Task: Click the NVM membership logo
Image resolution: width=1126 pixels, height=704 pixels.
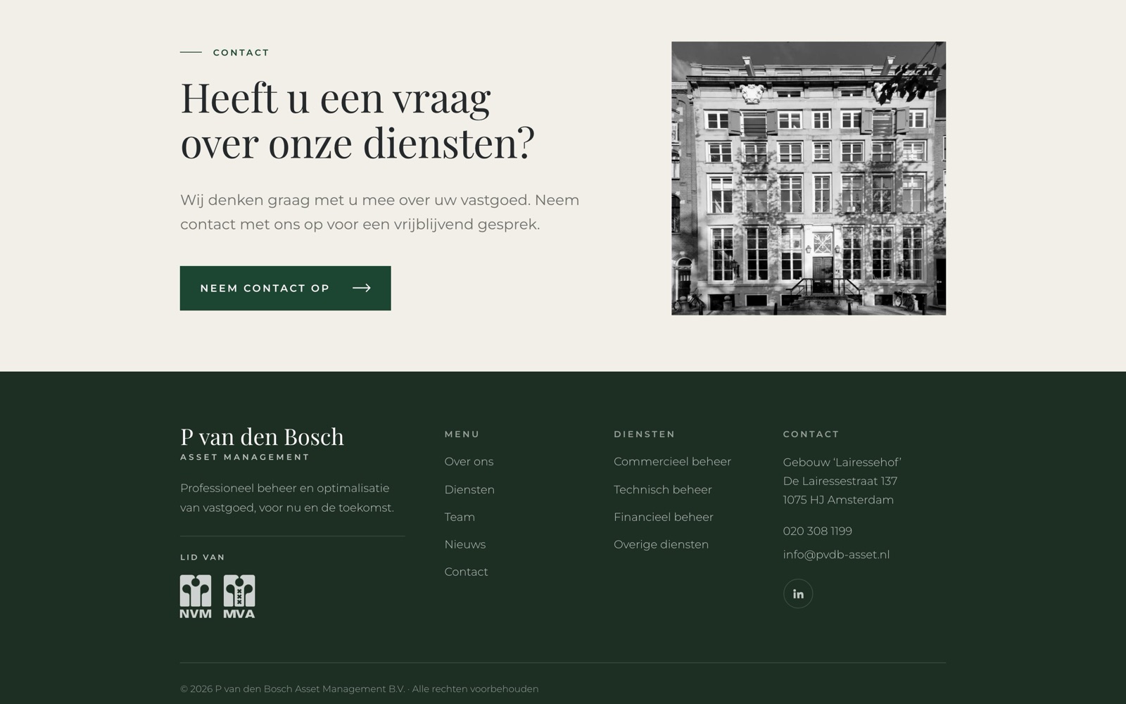Action: pos(196,596)
